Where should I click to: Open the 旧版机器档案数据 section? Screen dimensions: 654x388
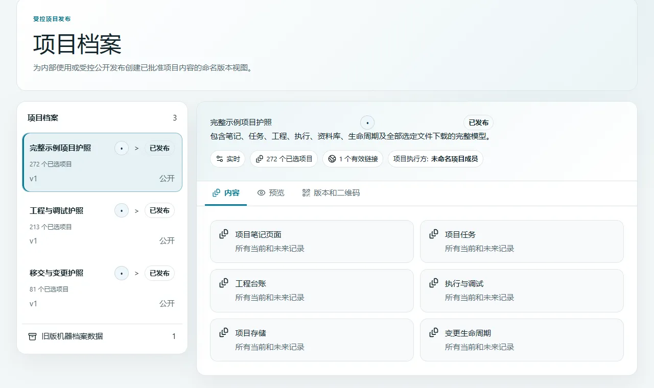(102, 336)
